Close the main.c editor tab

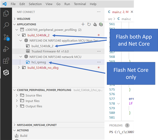[x=132, y=12]
